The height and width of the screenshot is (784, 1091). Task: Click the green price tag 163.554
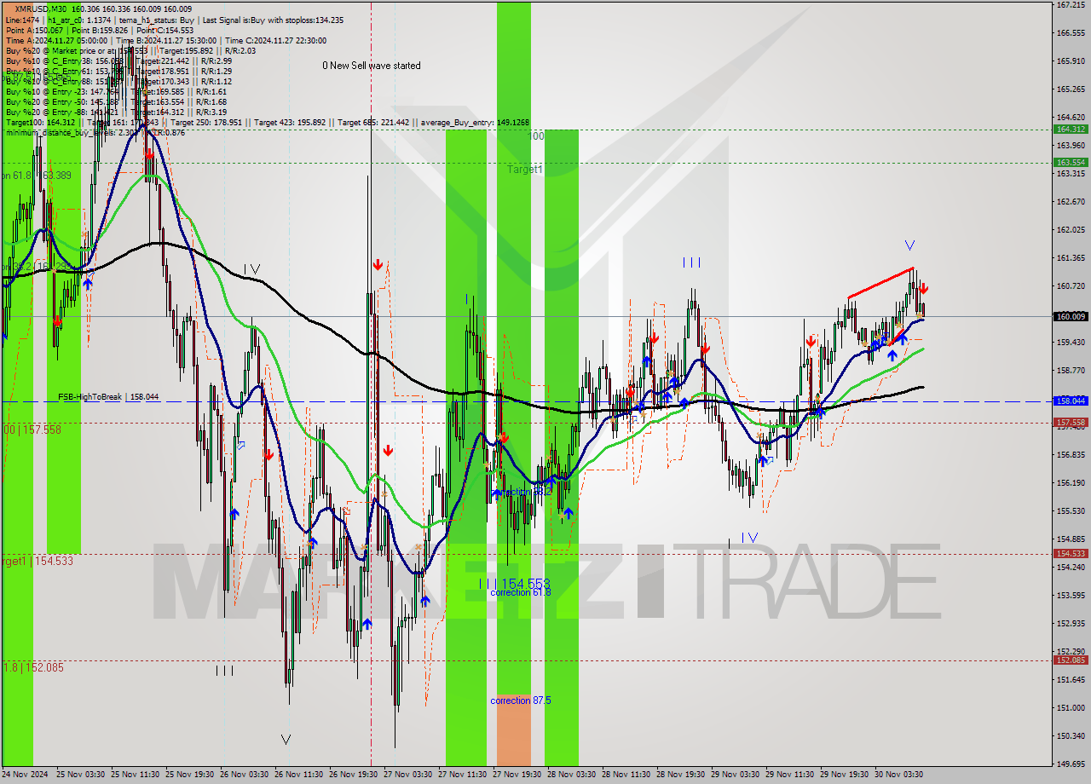pyautogui.click(x=1071, y=162)
